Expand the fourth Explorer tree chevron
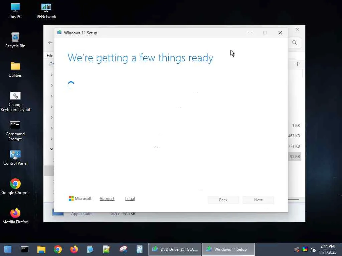The image size is (342, 256). (x=51, y=107)
